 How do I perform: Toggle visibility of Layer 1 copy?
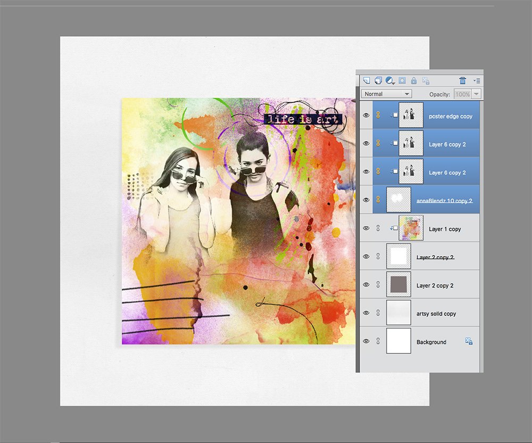point(366,228)
